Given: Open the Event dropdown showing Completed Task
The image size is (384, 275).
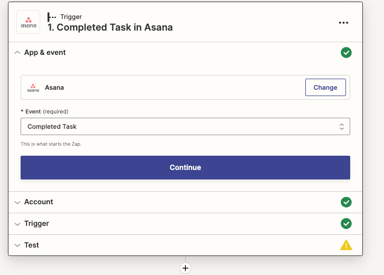Looking at the screenshot, I should click(185, 127).
